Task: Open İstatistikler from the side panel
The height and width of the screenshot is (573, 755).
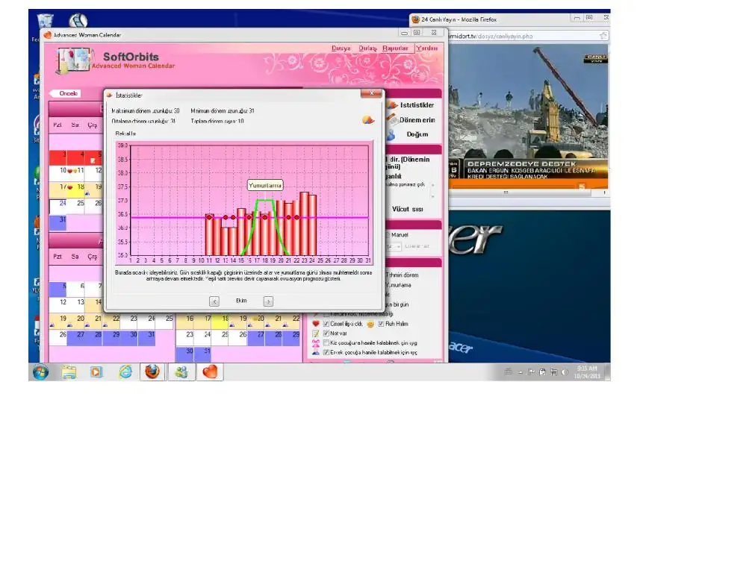Action: click(417, 105)
